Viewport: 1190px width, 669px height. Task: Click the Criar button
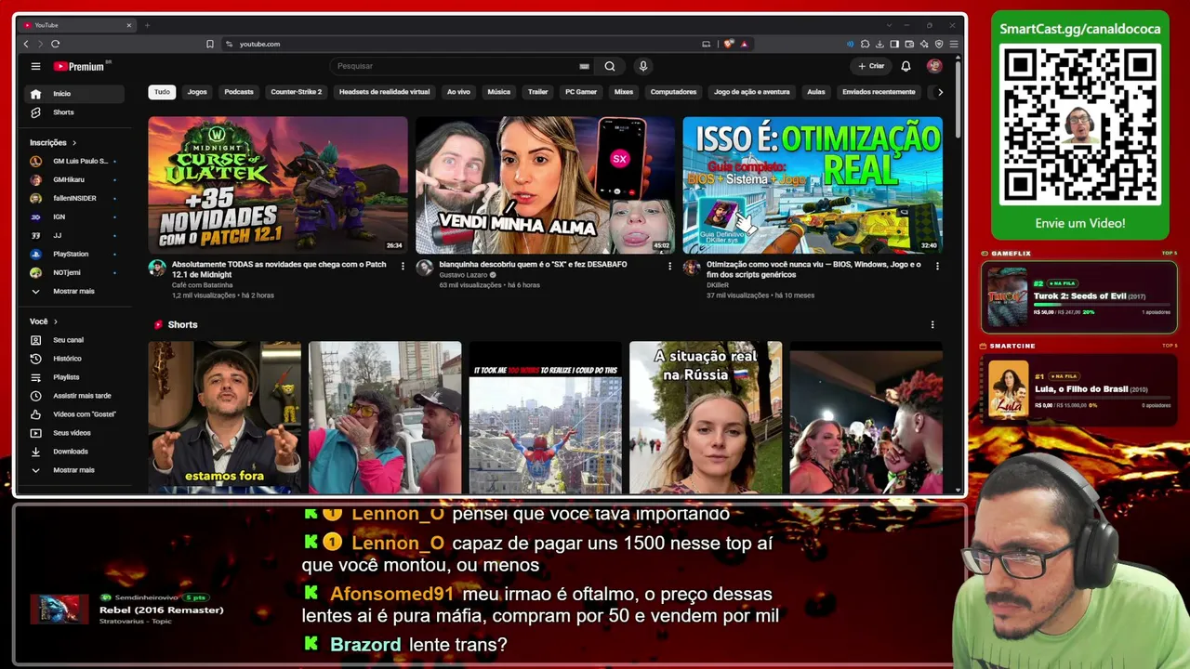point(871,66)
